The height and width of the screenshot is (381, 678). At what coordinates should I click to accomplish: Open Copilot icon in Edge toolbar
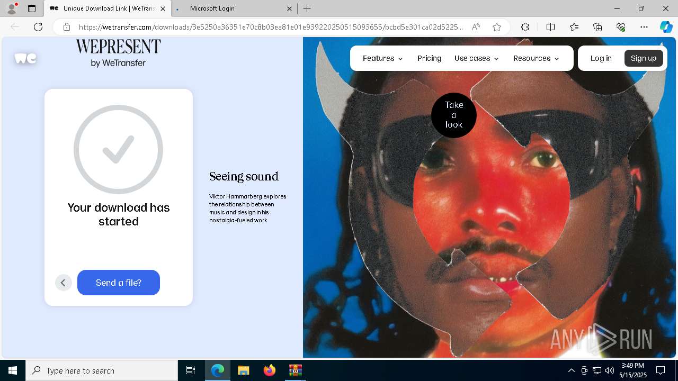pyautogui.click(x=666, y=27)
